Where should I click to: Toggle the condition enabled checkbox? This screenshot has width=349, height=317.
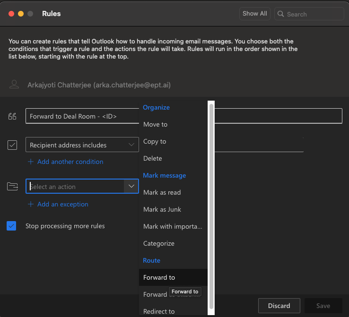click(x=12, y=145)
